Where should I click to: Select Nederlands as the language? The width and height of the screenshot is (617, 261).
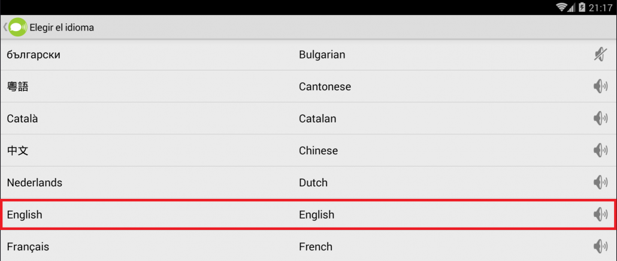(308, 183)
